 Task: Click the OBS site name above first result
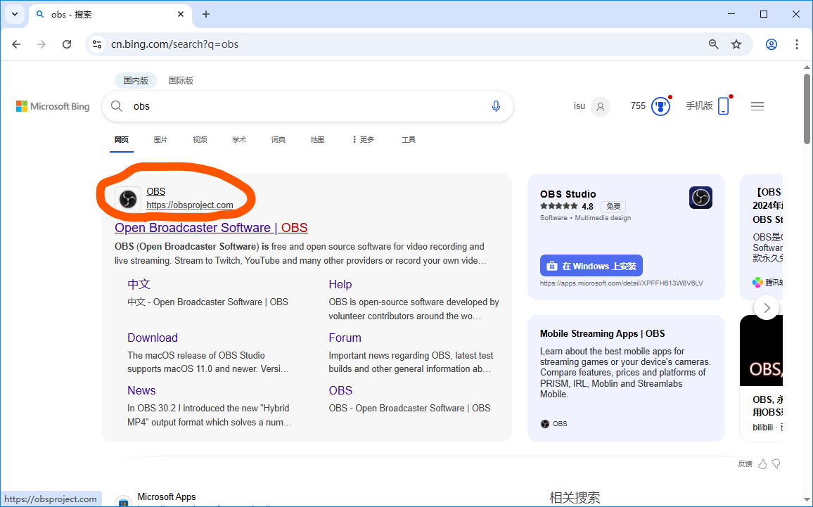point(155,191)
